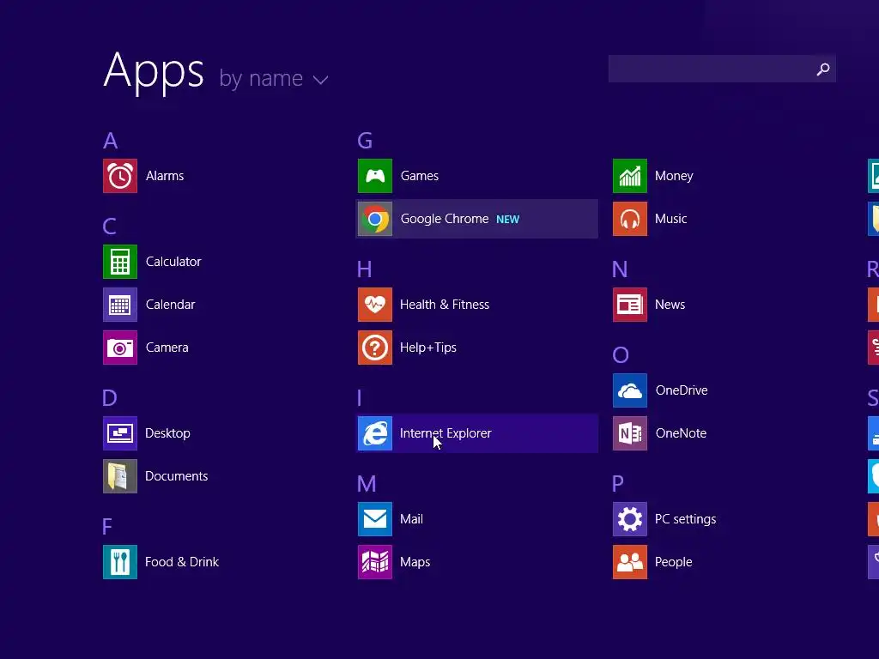Click the 'Calendar' label text
The width and height of the screenshot is (879, 659).
tap(171, 305)
